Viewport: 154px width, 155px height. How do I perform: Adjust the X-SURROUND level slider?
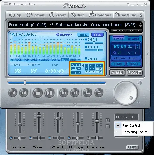coord(94,50)
